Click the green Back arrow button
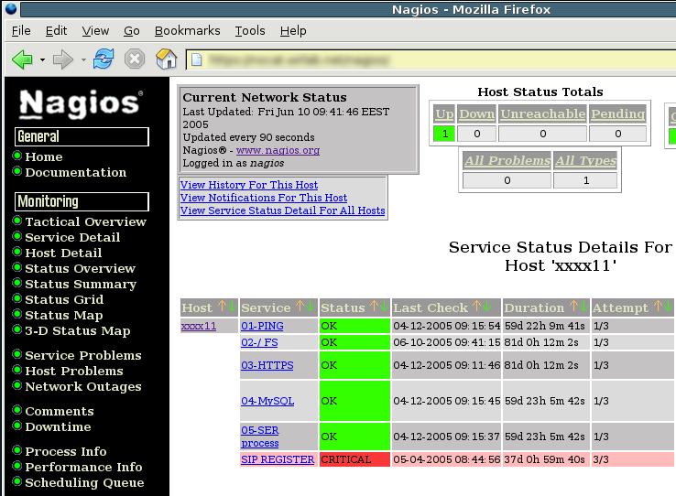This screenshot has height=496, width=676. coord(22,59)
